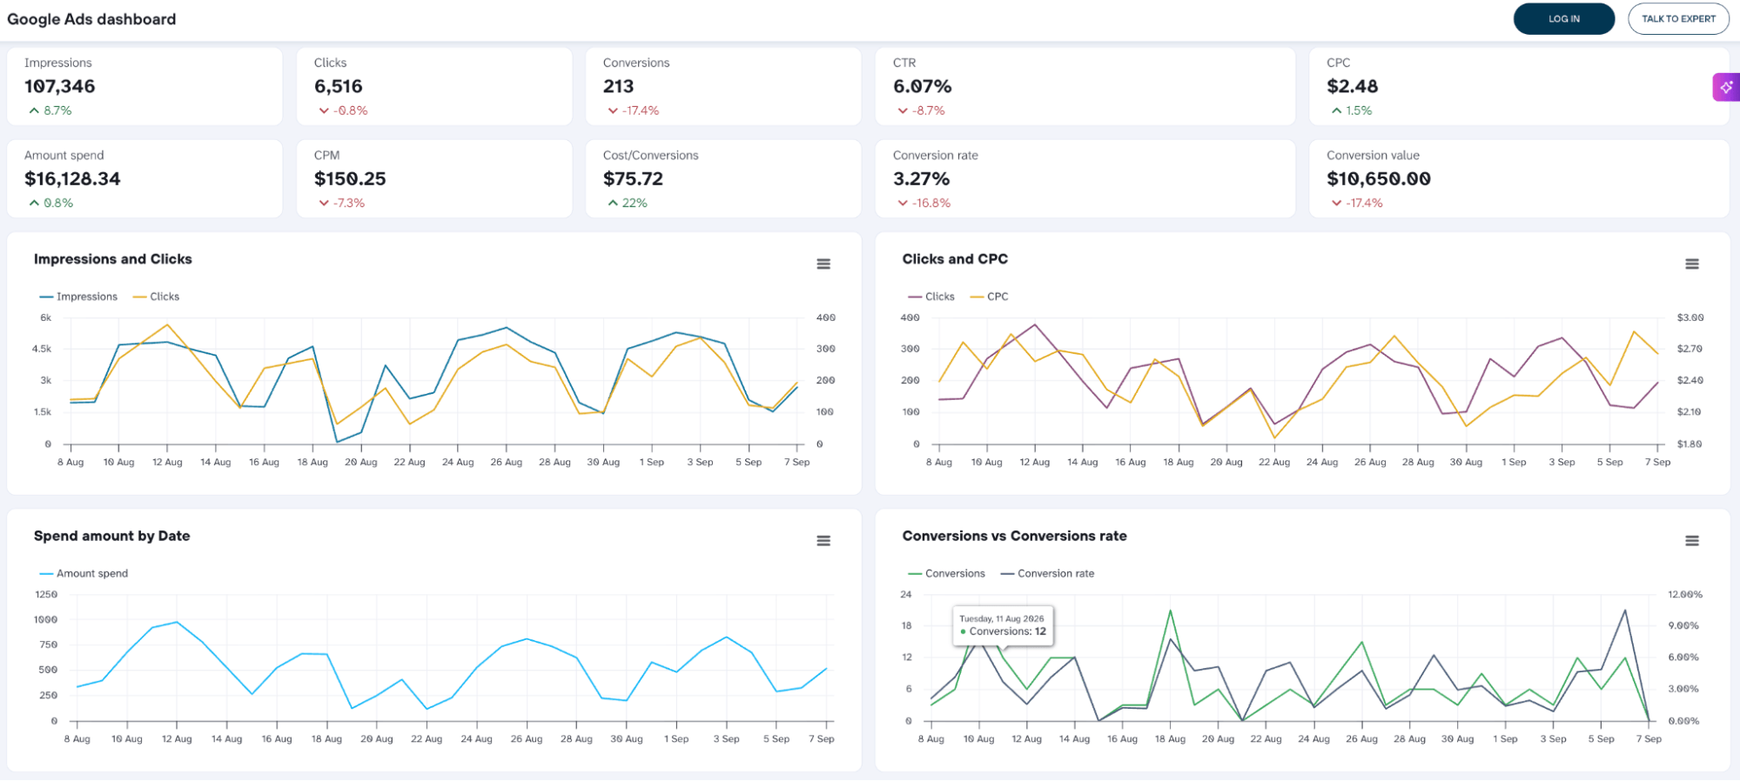Click the CTR value 6.07%
1740x781 pixels.
coord(922,86)
